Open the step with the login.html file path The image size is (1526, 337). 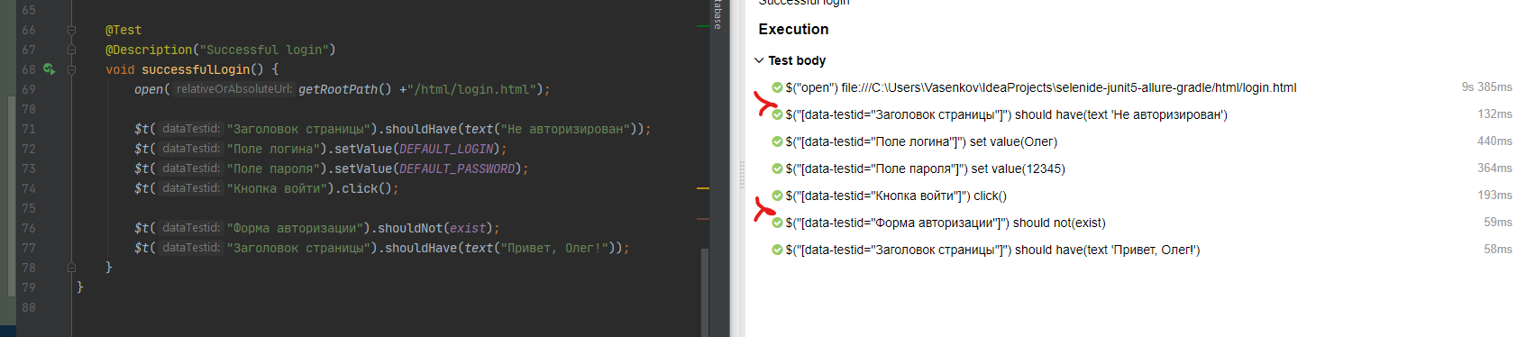click(1041, 87)
